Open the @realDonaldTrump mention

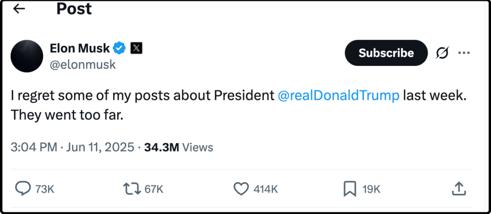click(x=338, y=95)
